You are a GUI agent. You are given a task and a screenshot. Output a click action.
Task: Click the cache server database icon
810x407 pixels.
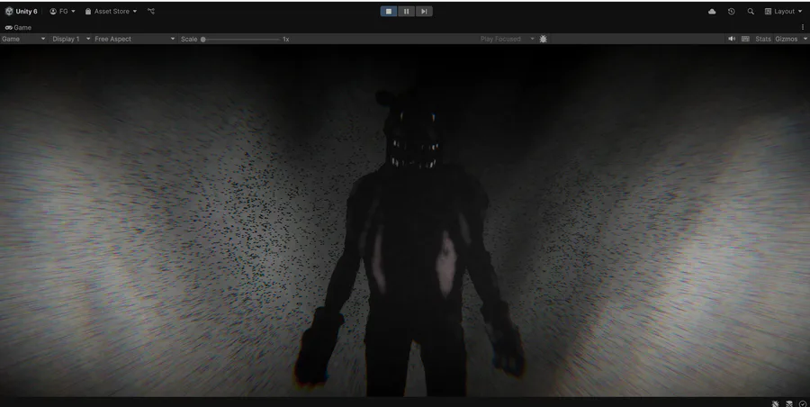tap(789, 404)
